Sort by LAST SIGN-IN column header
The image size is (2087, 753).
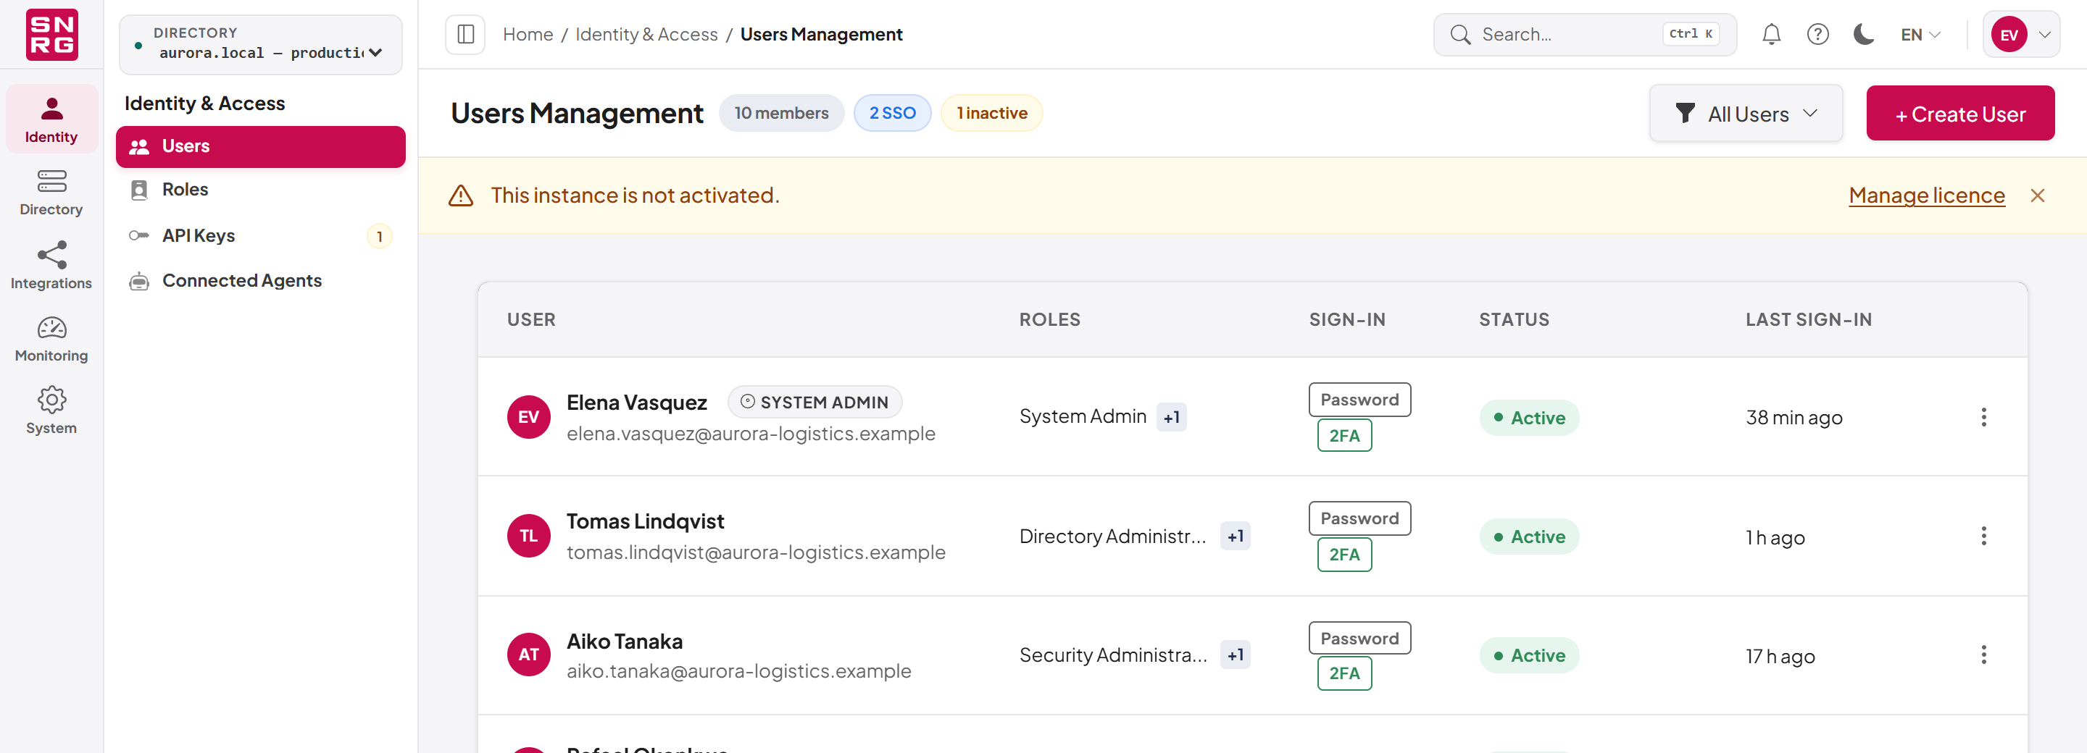pyautogui.click(x=1808, y=319)
